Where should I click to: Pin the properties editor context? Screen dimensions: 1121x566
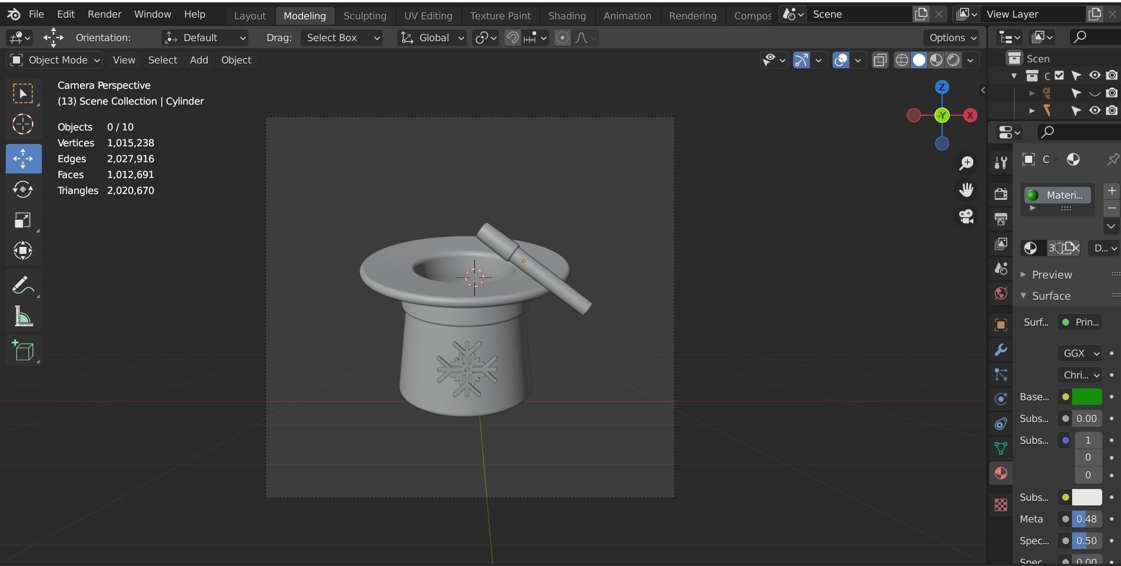(x=1113, y=159)
